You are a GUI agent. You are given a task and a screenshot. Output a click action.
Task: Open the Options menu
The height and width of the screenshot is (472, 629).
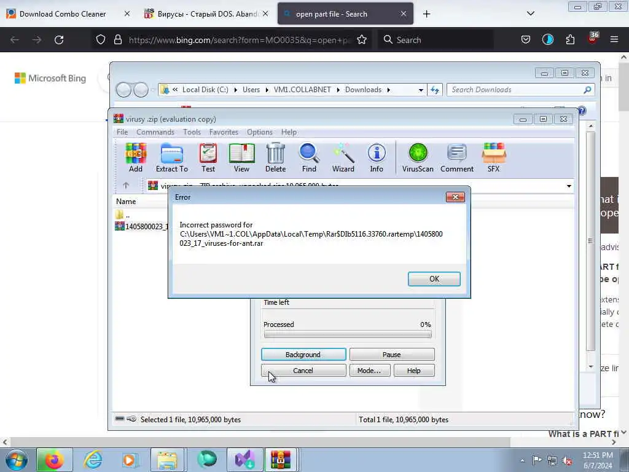[x=260, y=132]
